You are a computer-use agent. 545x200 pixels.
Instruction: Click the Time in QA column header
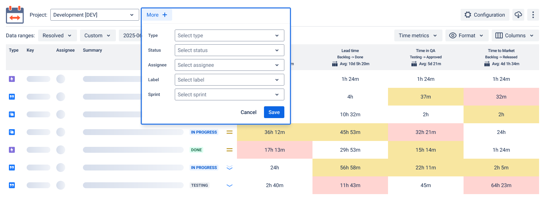coord(426,51)
